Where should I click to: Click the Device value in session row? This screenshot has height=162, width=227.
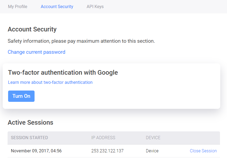pyautogui.click(x=152, y=151)
